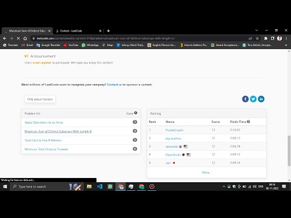Open File Explorer from the taskbar
Image resolution: width=291 pixels, height=218 pixels.
pyautogui.click(x=89, y=187)
